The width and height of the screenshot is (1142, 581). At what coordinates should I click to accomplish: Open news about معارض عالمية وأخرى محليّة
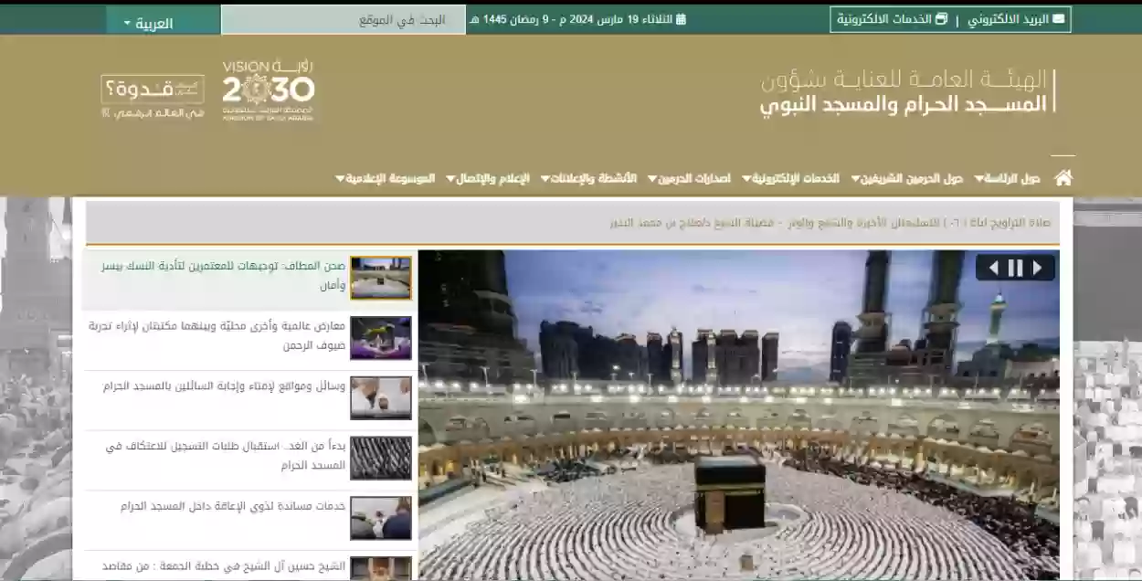coord(217,334)
